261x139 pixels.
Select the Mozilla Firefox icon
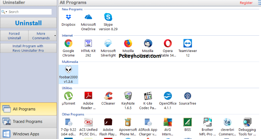point(128,43)
